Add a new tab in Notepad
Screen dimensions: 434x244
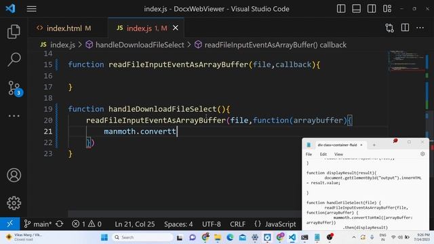(374, 145)
